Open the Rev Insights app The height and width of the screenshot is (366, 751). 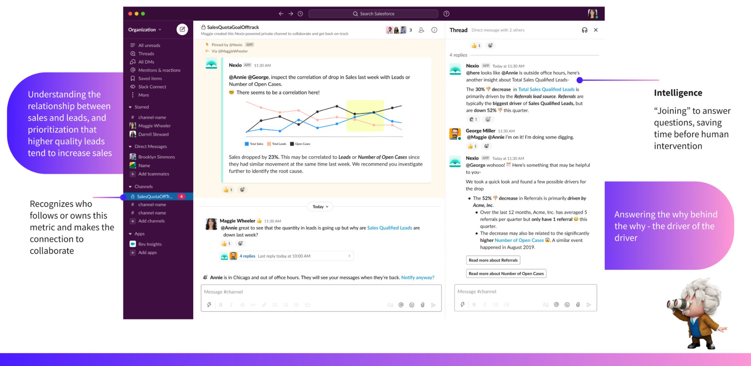(146, 244)
